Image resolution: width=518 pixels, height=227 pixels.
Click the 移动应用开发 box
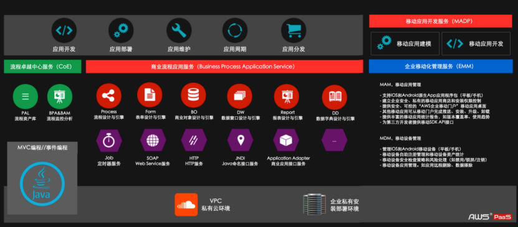[x=476, y=44]
